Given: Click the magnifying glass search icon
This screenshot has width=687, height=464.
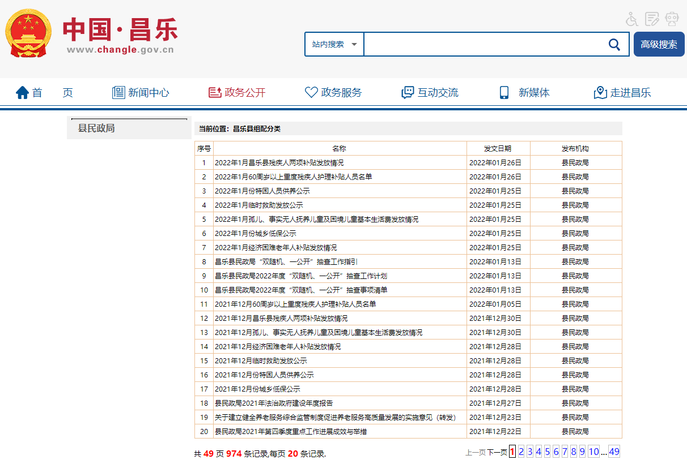Looking at the screenshot, I should click(614, 45).
